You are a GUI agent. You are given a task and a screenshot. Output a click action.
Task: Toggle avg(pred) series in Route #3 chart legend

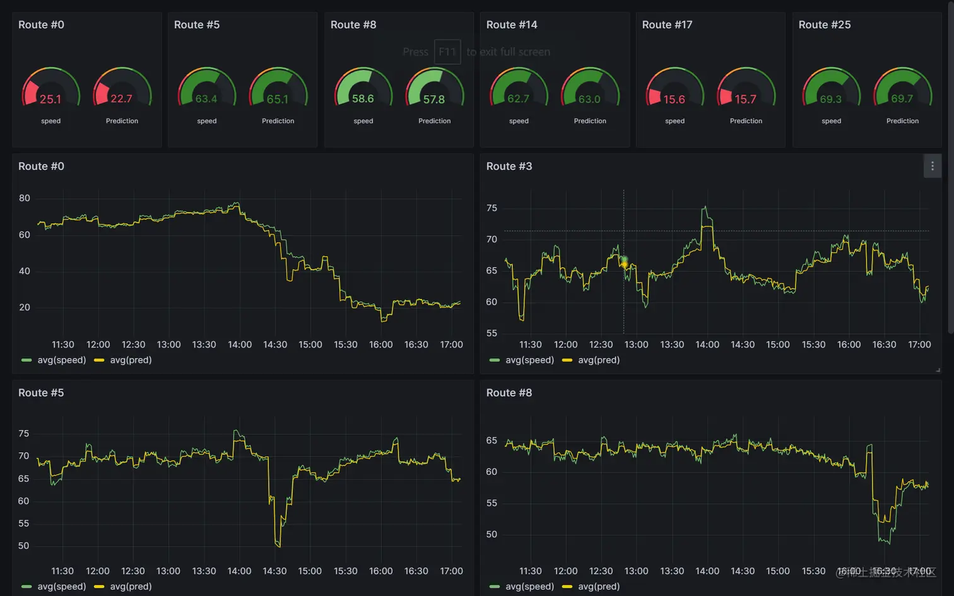[599, 360]
